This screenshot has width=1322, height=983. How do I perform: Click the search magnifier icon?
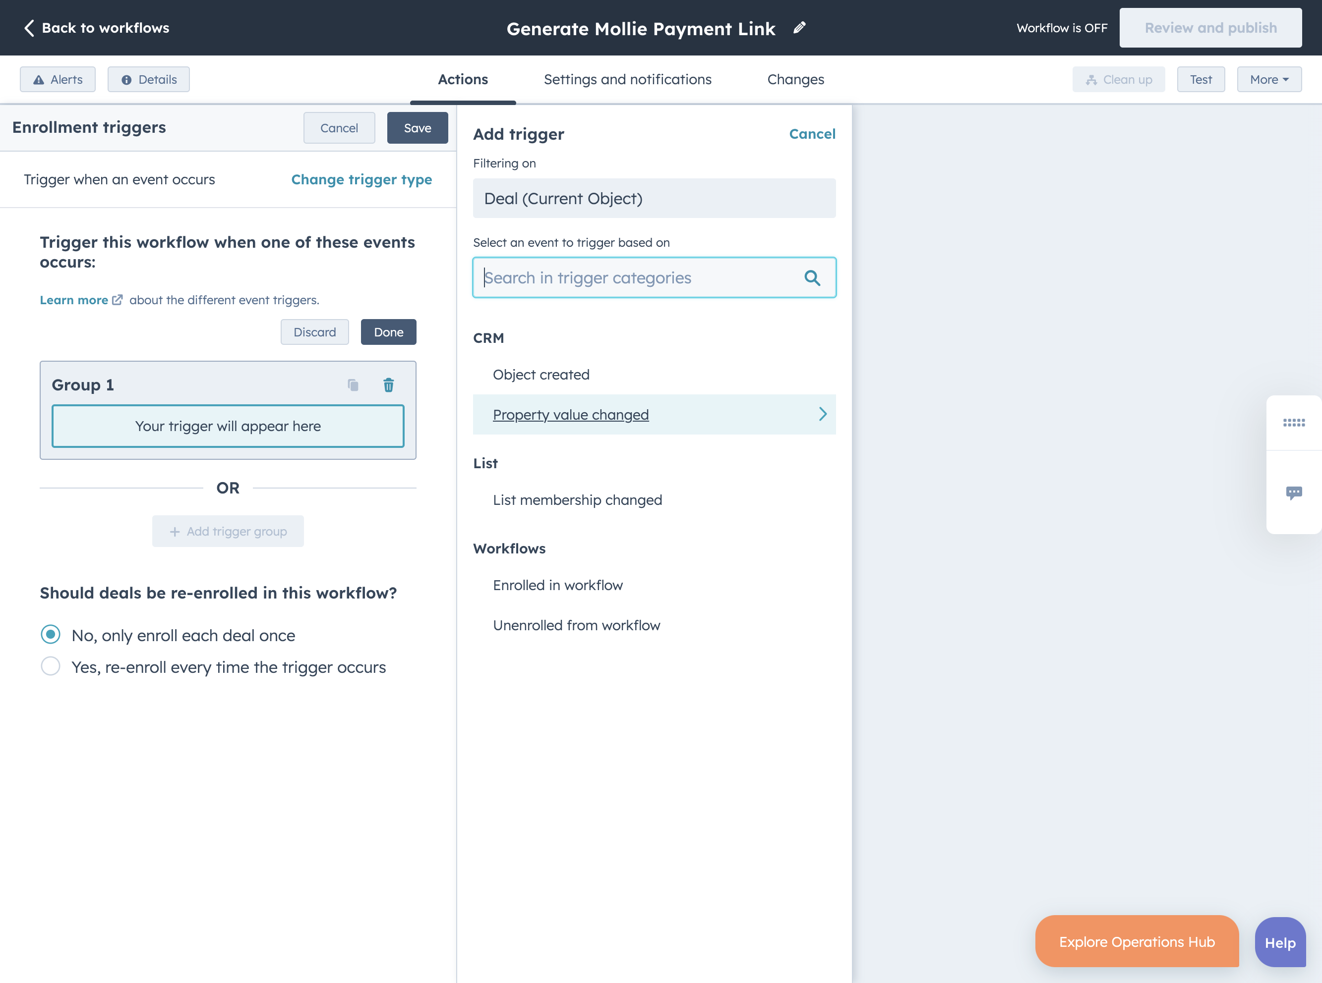click(812, 278)
